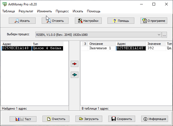Click the Очистить clear button
Image resolution: width=173 pixels, height=126 pixels.
tap(56, 119)
